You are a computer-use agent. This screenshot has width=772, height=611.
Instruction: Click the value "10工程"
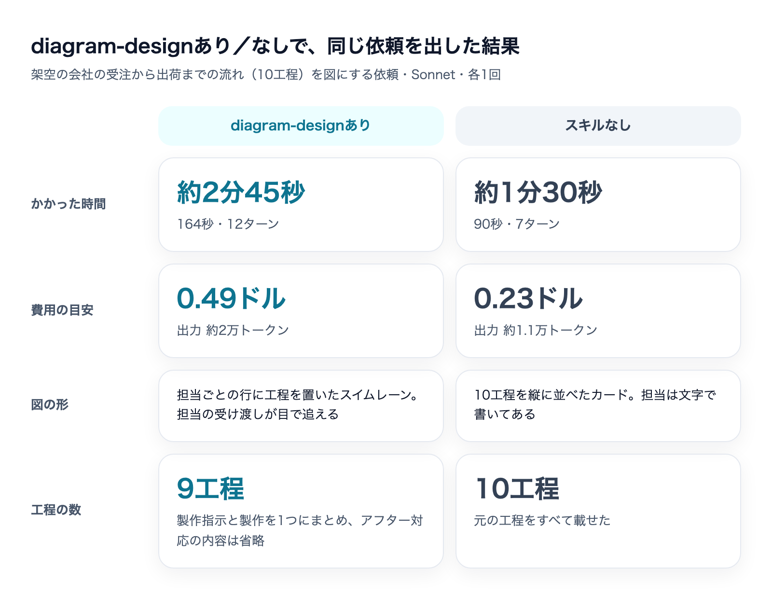click(517, 488)
